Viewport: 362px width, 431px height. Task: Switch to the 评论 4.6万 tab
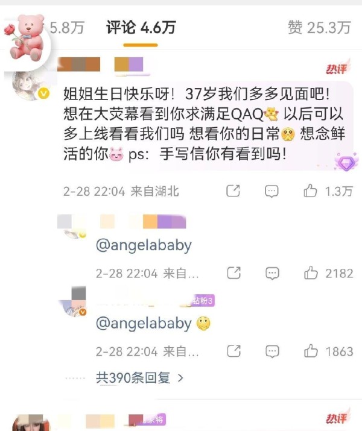tap(141, 28)
